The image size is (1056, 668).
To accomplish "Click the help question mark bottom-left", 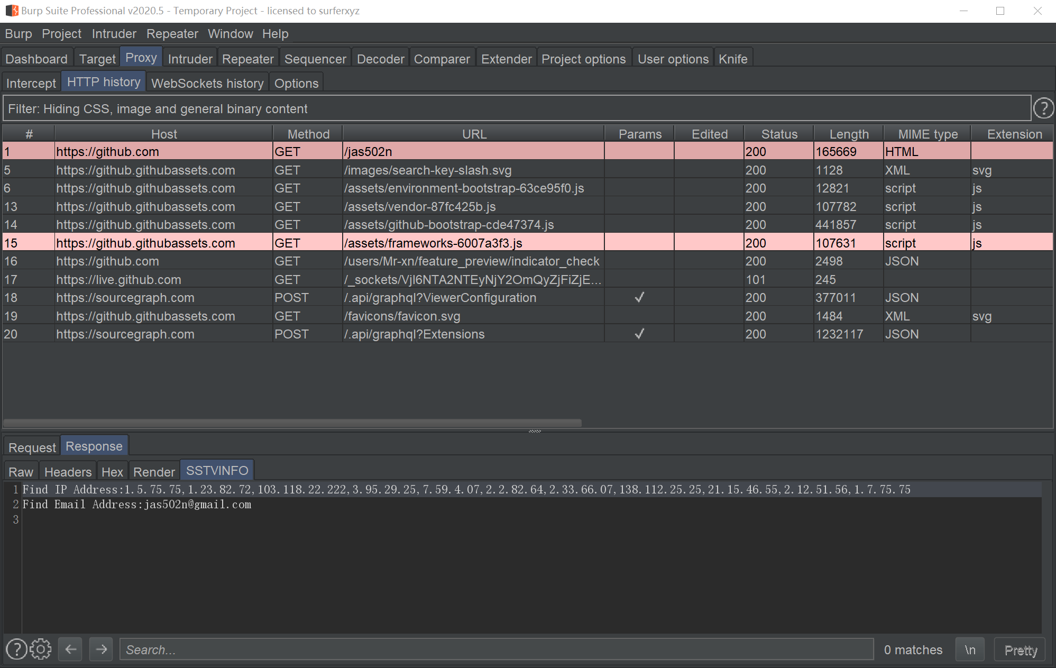I will 16,649.
